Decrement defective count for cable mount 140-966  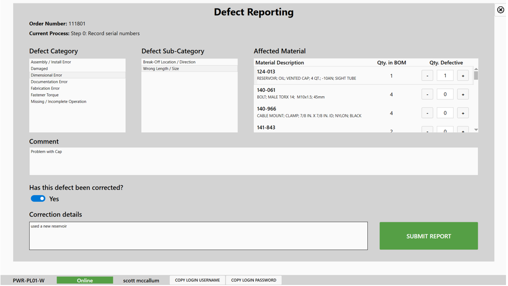[427, 113]
